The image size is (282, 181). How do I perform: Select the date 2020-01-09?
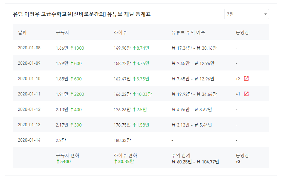click(x=29, y=63)
